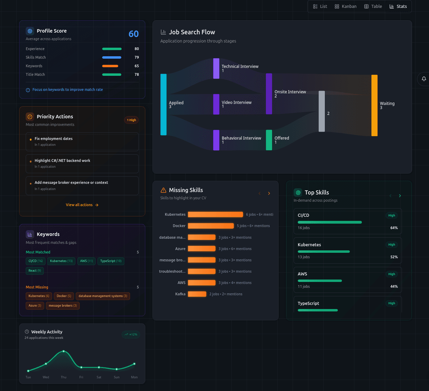429x391 pixels.
Task: Click the Job Search Flow chart icon
Action: pyautogui.click(x=163, y=32)
